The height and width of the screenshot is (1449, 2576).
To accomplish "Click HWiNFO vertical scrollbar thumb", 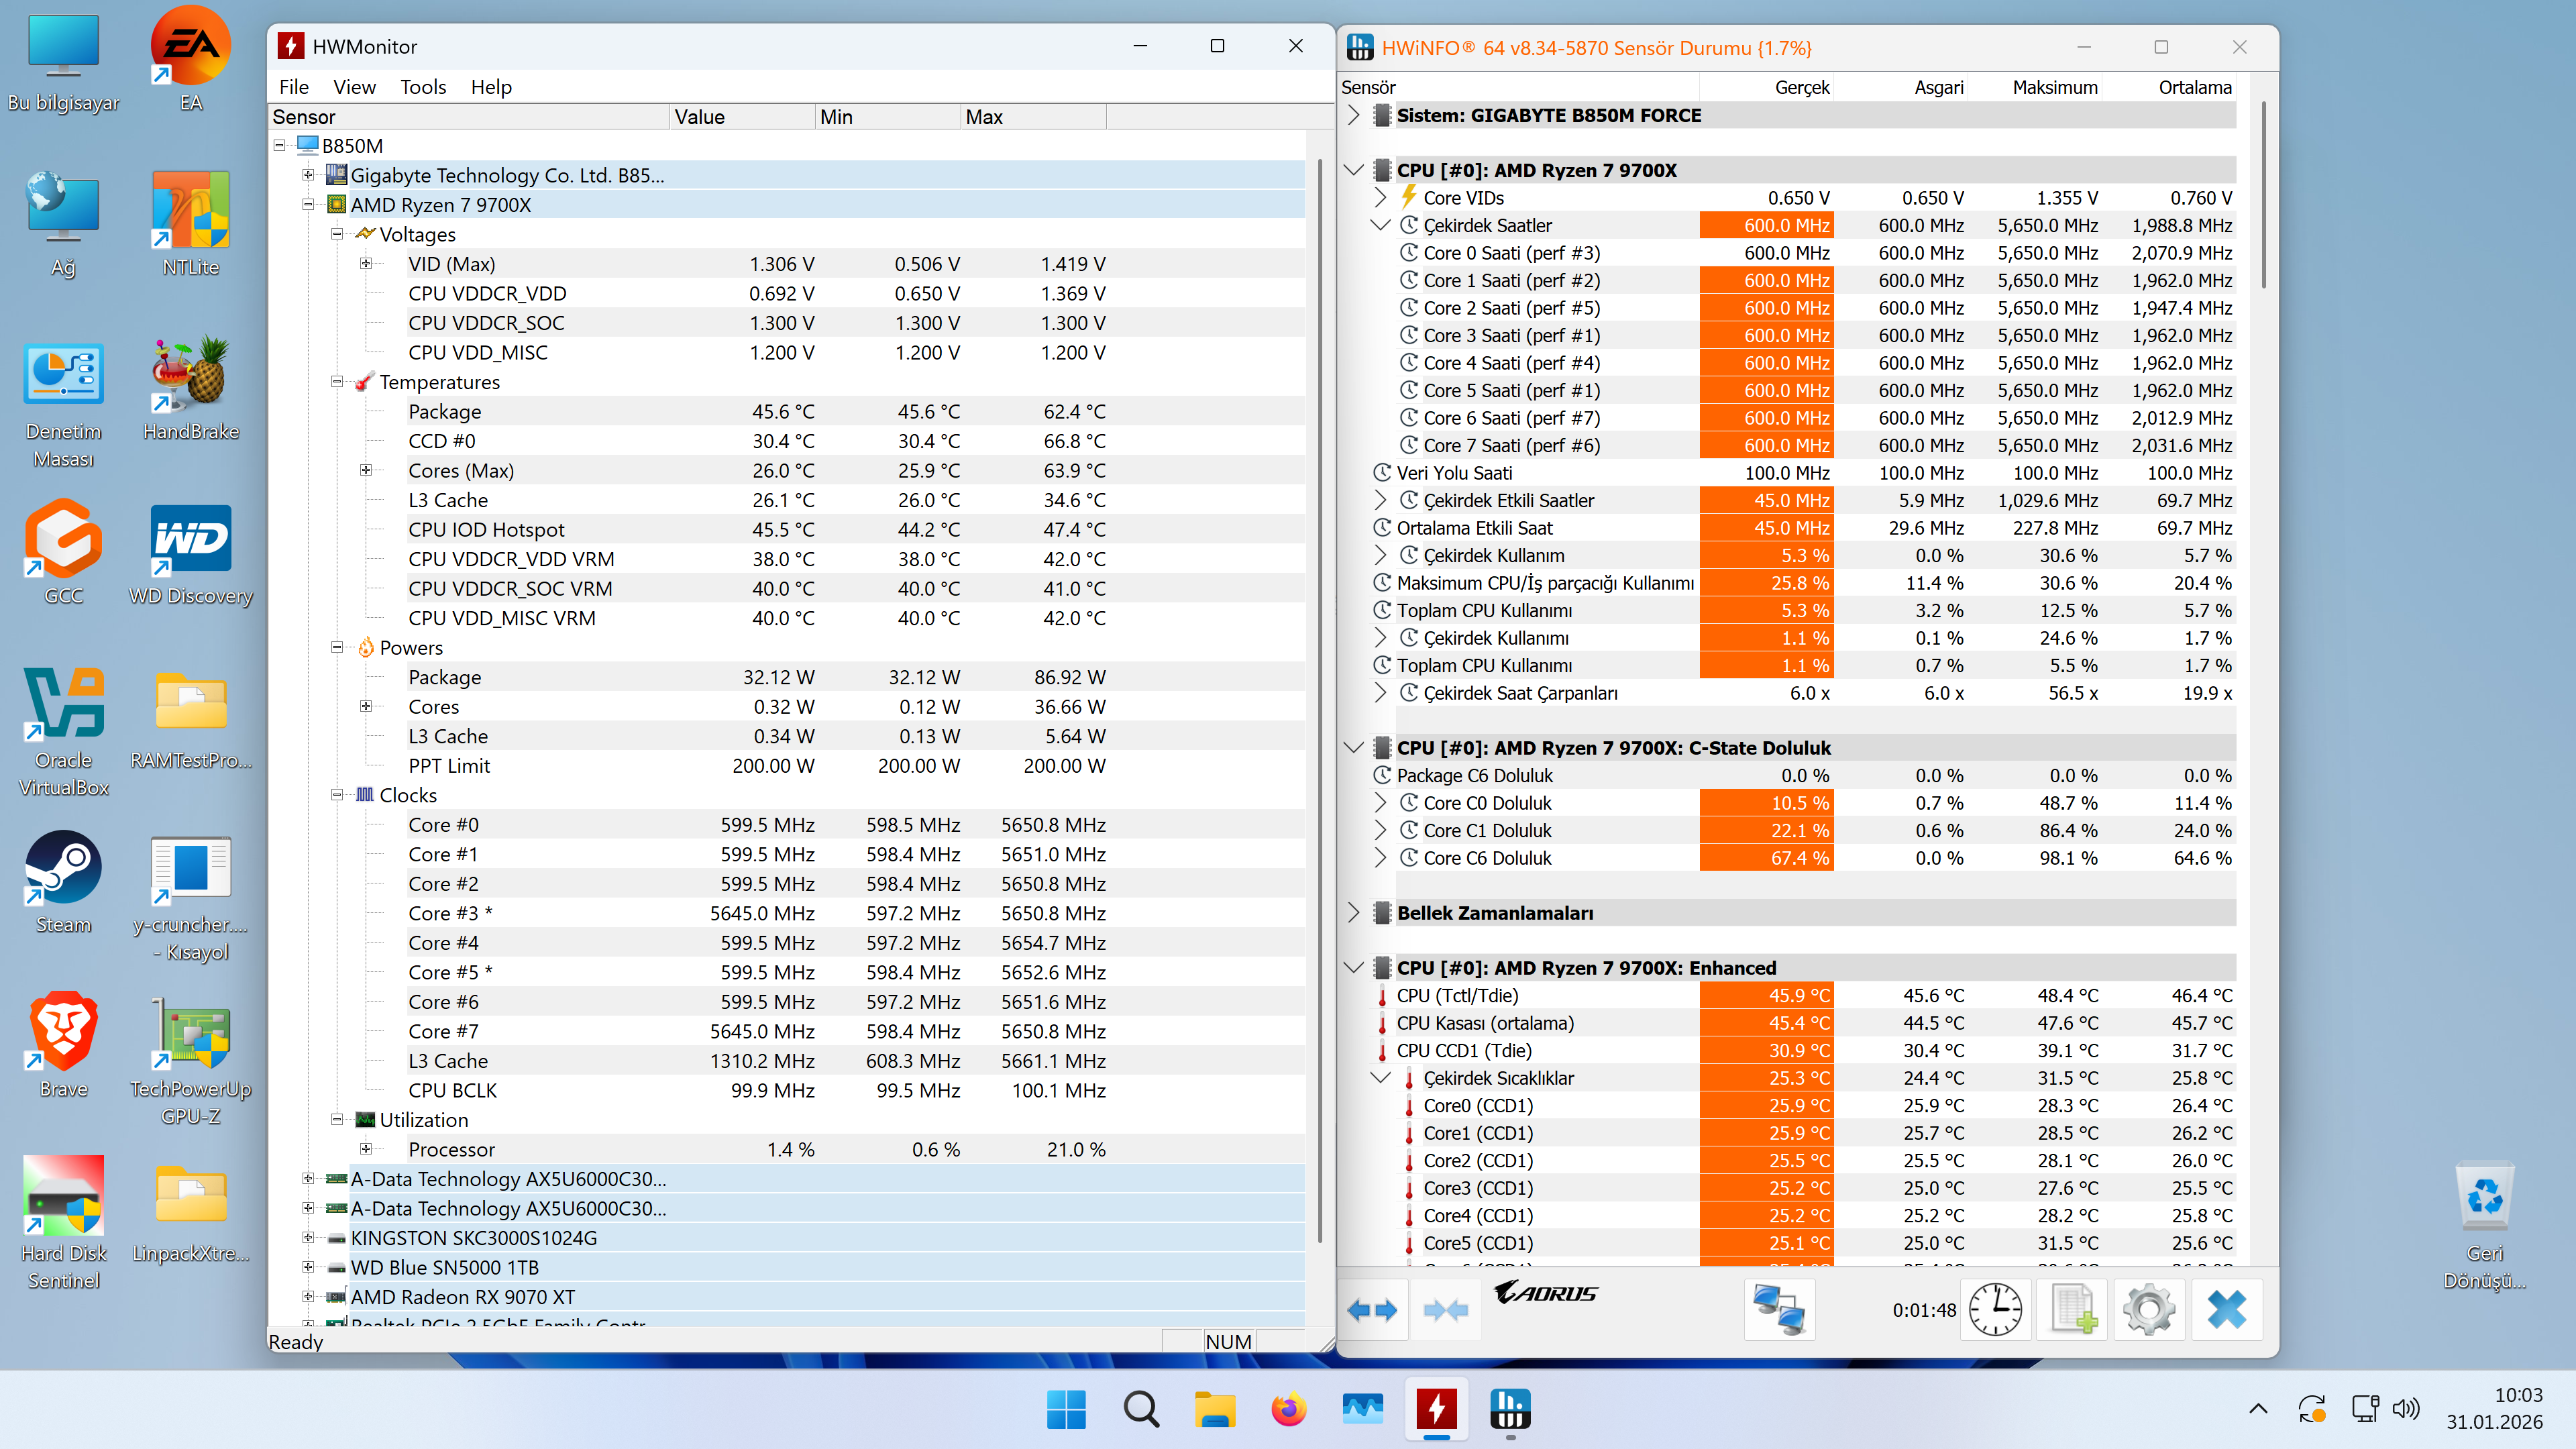I will 2263,194.
